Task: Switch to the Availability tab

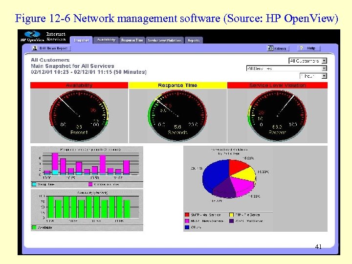Action: 106,40
